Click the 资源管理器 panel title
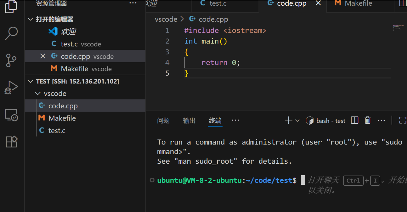The image size is (407, 212). click(x=51, y=4)
